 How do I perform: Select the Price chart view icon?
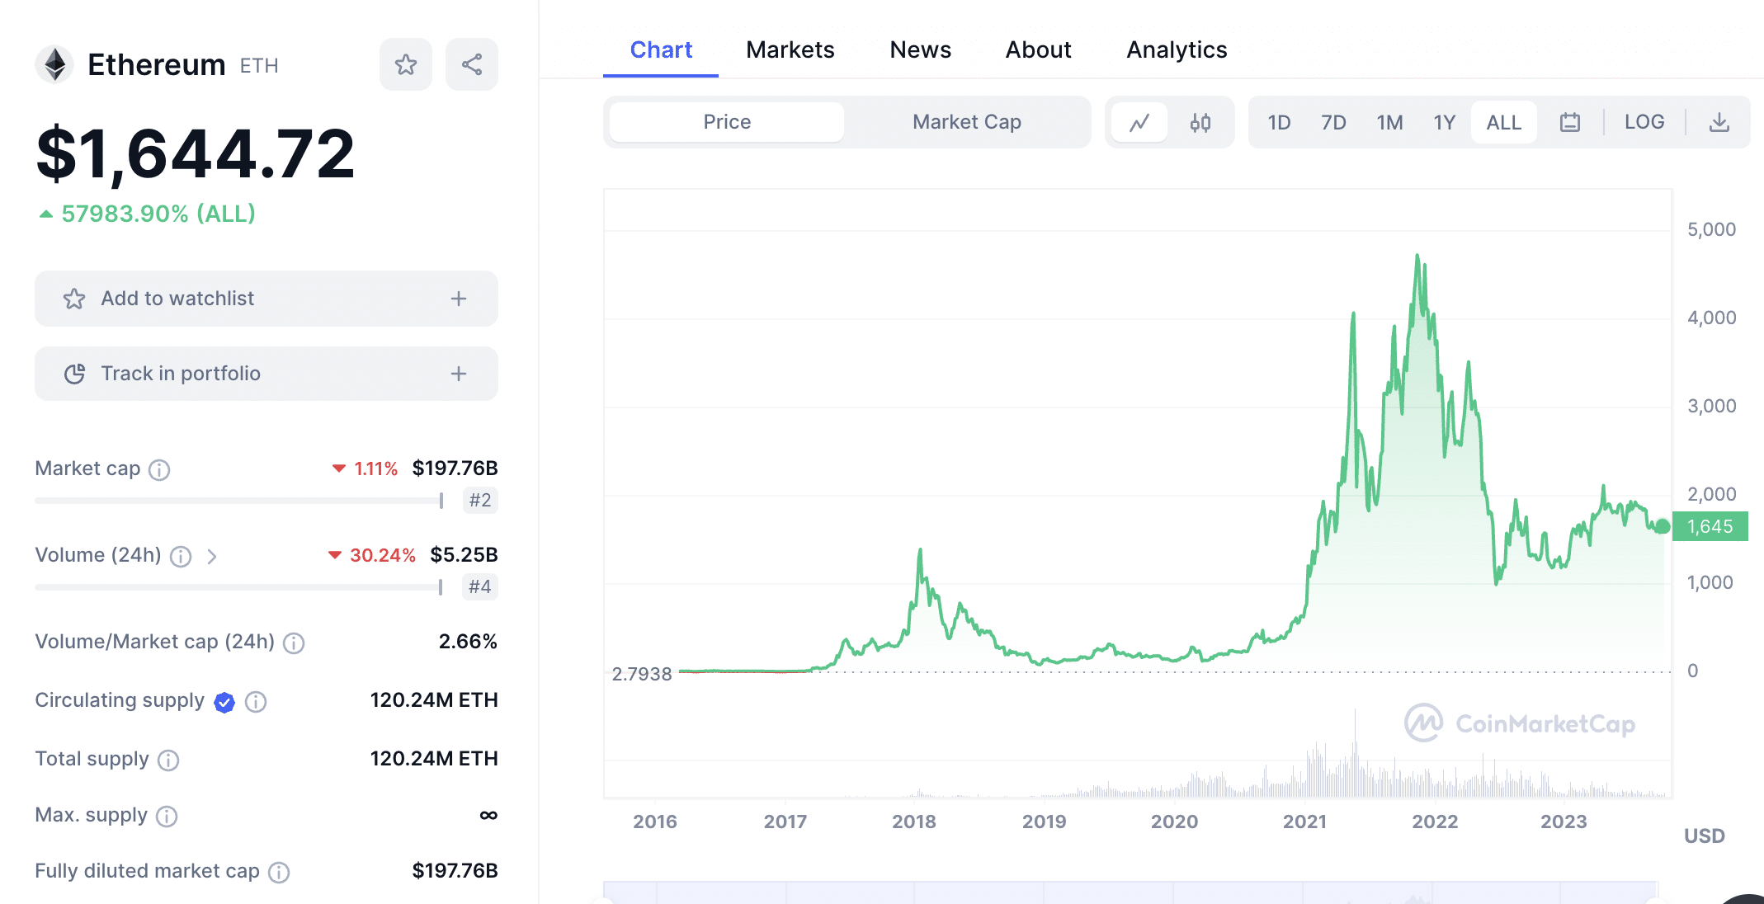[1140, 122]
